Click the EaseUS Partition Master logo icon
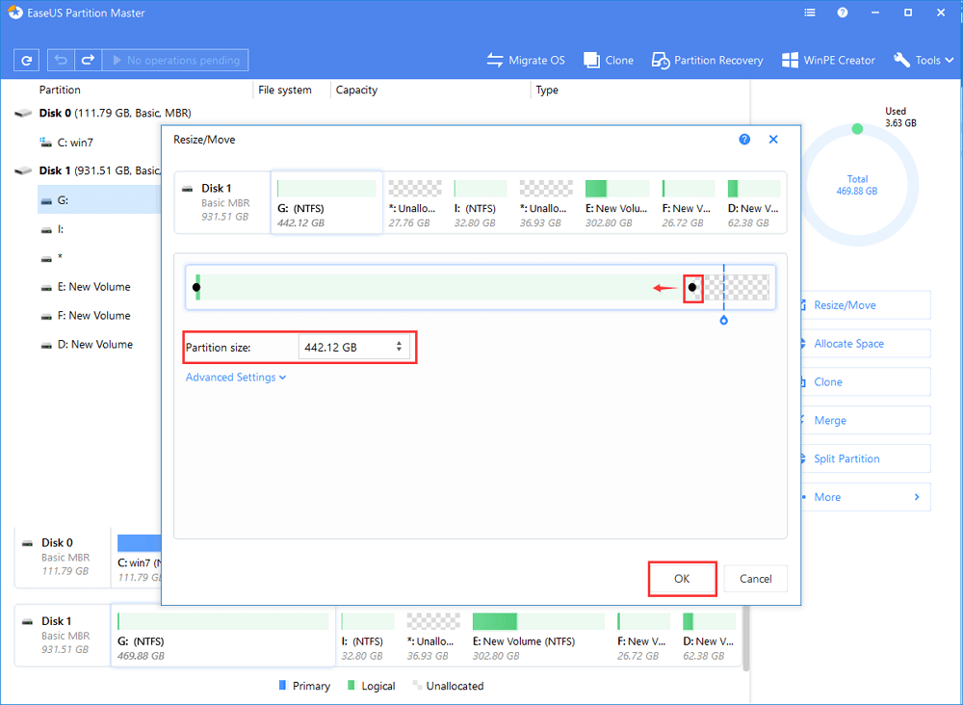Screen dimensions: 963x705 click(15, 13)
